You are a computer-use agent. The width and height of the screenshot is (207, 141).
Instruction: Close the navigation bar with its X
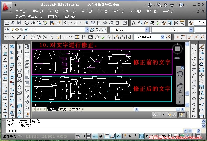click(x=182, y=68)
